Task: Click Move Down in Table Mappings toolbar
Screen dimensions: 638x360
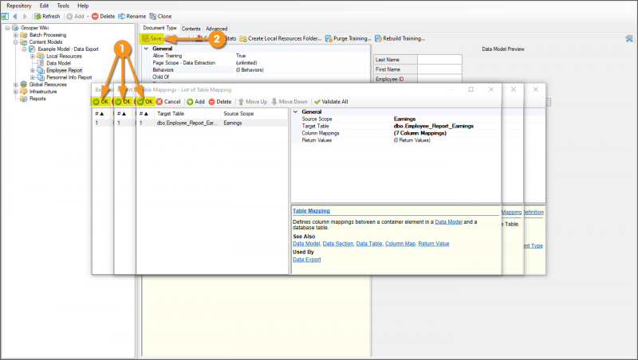Action: [289, 102]
